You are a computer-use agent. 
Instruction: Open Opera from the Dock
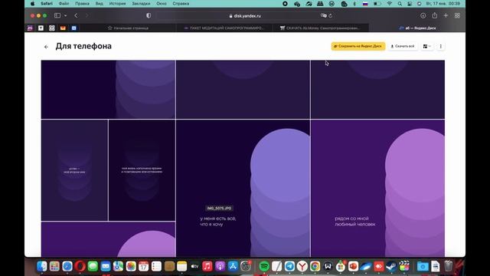click(80, 266)
